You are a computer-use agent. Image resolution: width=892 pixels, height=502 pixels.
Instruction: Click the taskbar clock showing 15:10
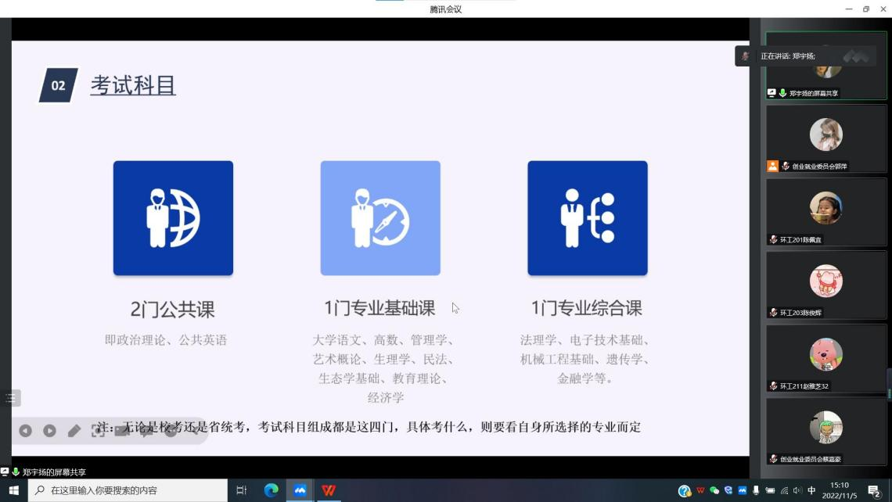pos(839,490)
